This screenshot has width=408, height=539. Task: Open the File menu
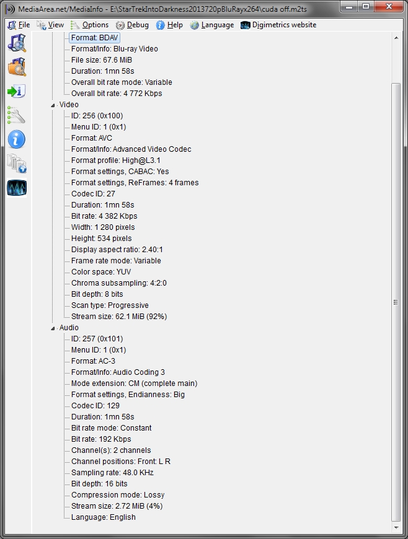[x=19, y=25]
